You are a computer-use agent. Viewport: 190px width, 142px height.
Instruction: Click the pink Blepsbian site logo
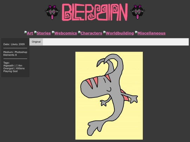click(x=95, y=12)
